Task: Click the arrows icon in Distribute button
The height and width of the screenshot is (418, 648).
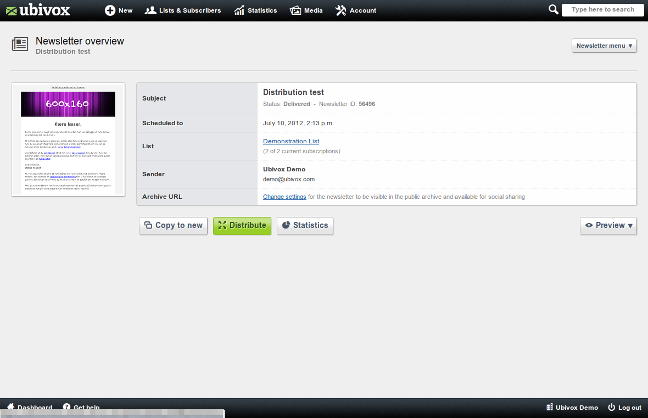Action: [x=222, y=225]
